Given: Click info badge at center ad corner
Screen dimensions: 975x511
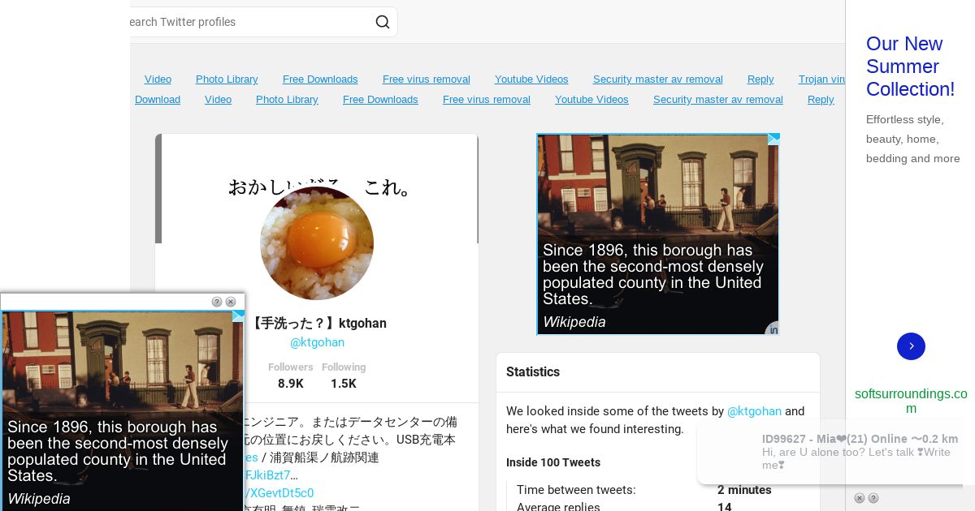Looking at the screenshot, I should pyautogui.click(x=773, y=328).
